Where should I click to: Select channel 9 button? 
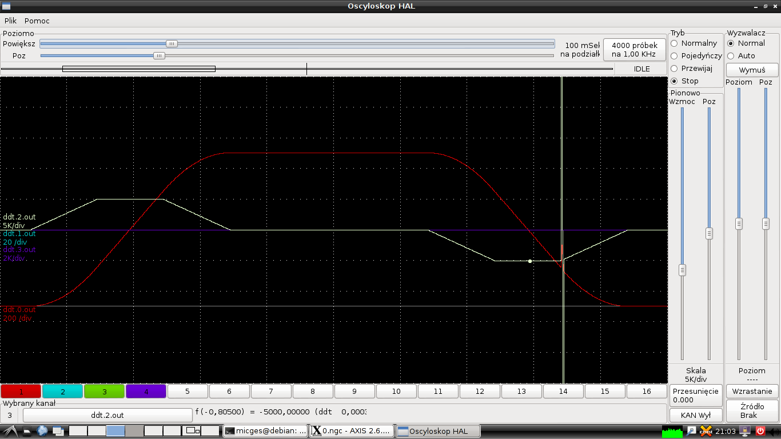coord(355,392)
